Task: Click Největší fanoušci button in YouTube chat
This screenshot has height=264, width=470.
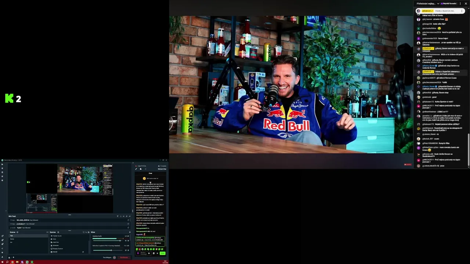Action: [x=449, y=4]
